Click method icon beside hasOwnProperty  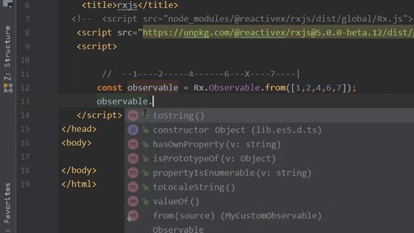[x=133, y=144]
